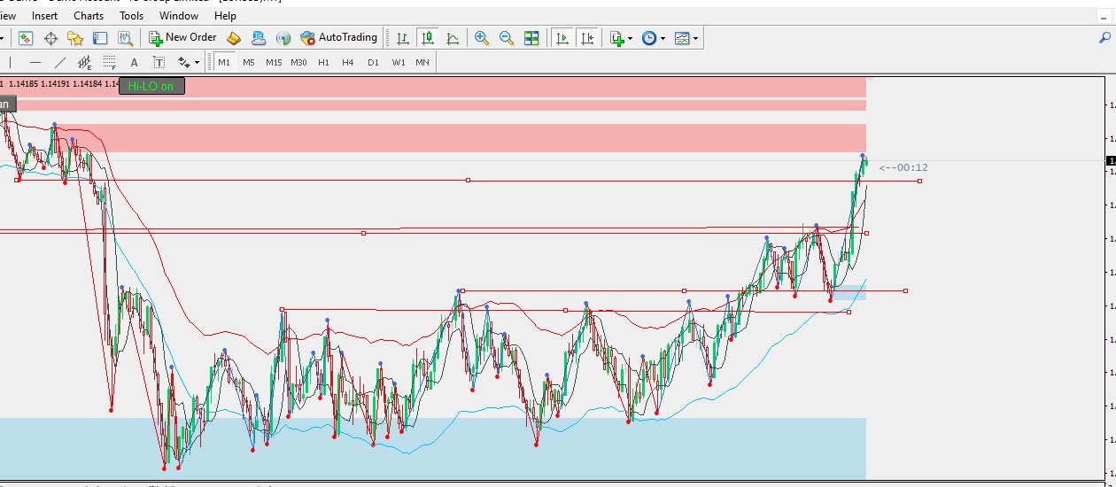Image resolution: width=1116 pixels, height=487 pixels.
Task: Open the Insert menu
Action: 44,15
